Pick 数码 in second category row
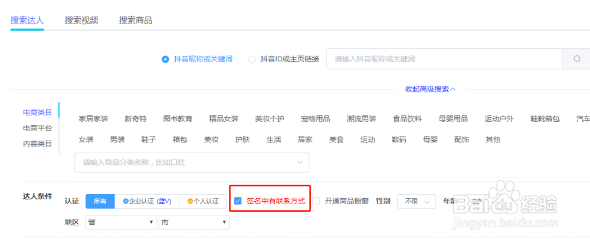The width and height of the screenshot is (590, 243). point(399,139)
